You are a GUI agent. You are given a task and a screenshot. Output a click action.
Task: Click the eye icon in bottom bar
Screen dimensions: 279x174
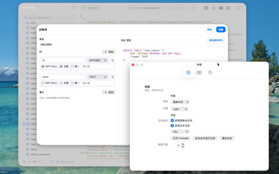(x=35, y=162)
